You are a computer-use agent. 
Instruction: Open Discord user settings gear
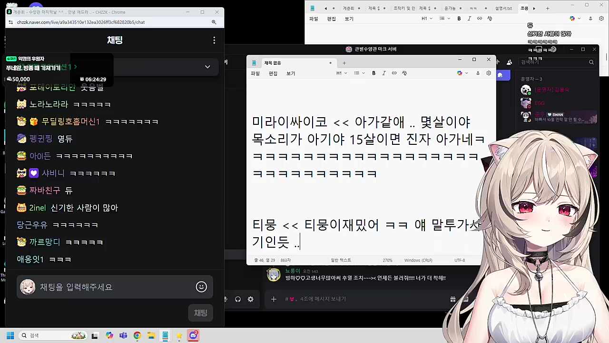point(250,299)
